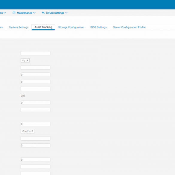Focus the 0 field directly above Months dropdown
This screenshot has height=175, width=175.
(36, 124)
